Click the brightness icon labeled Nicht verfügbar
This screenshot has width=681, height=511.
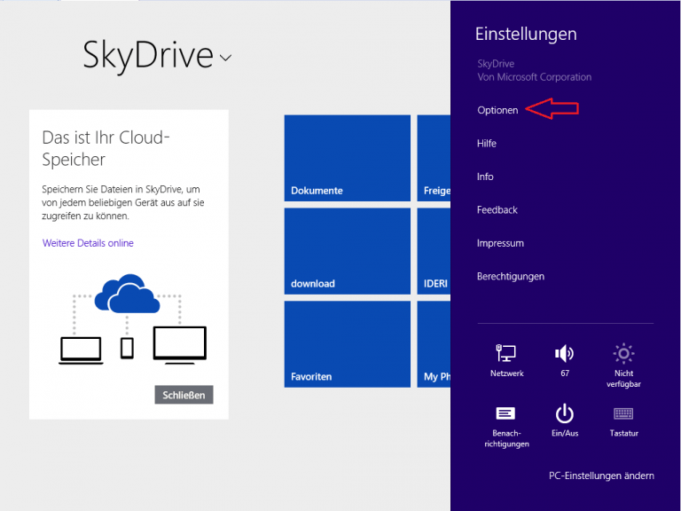click(x=623, y=365)
